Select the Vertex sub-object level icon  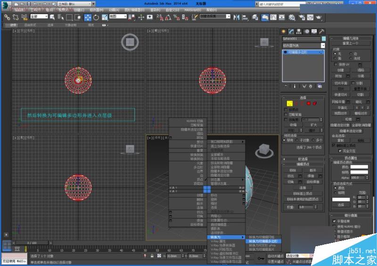(290, 103)
